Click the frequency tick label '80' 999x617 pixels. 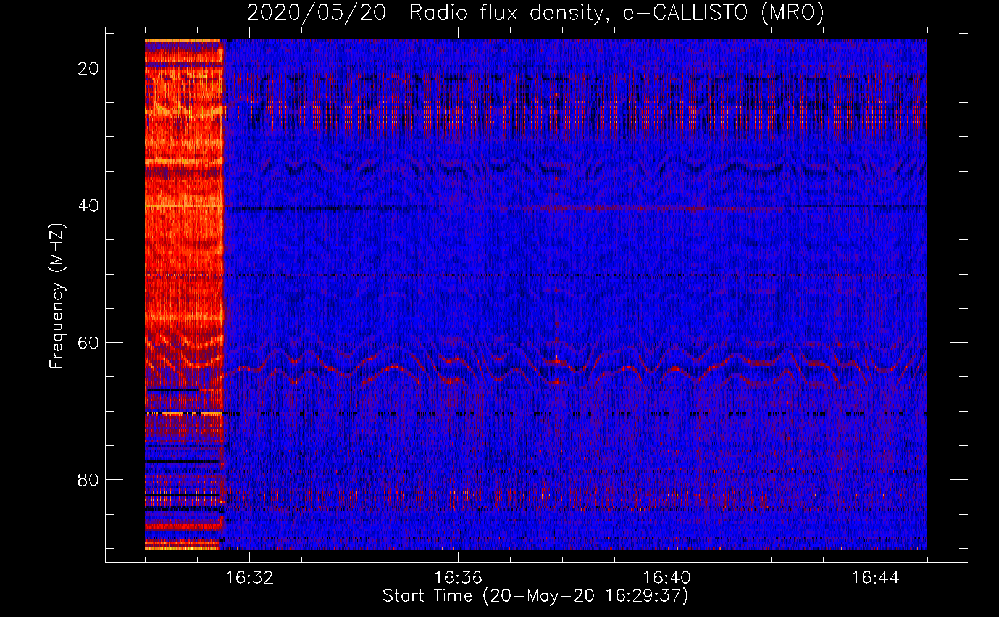(88, 479)
